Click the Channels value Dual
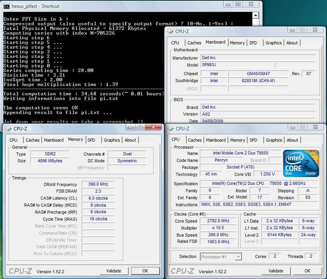Viewport: 327px width, 279px height. pyautogui.click(x=127, y=154)
